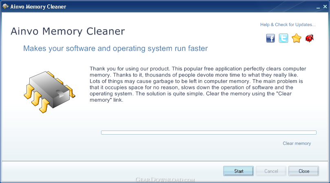Open the Twitter share icon
Image resolution: width=330 pixels, height=183 pixels.
(x=283, y=38)
